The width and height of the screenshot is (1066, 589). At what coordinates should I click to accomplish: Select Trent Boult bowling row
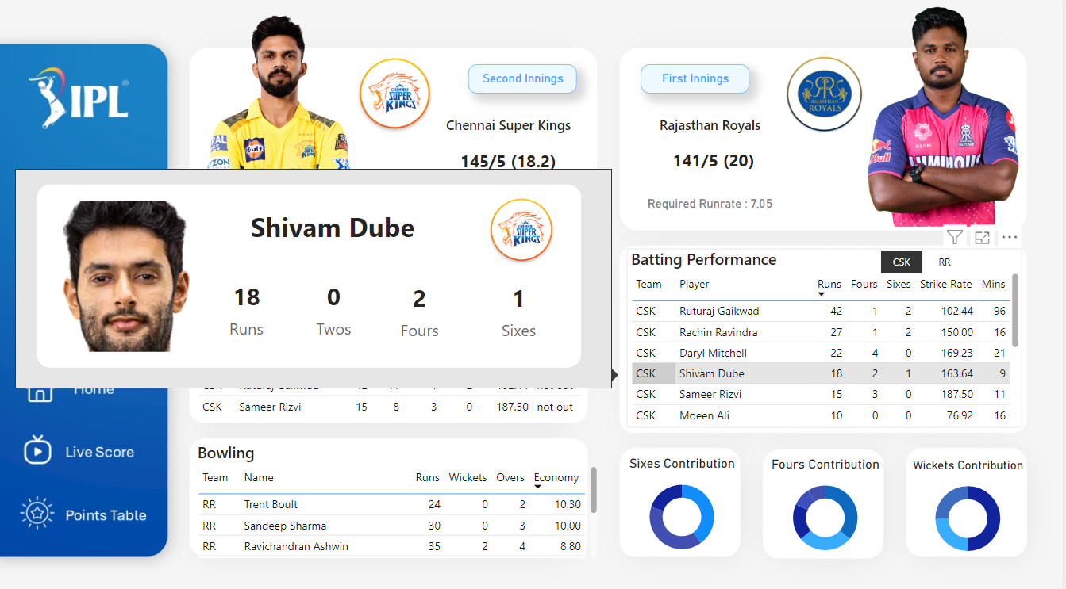392,504
